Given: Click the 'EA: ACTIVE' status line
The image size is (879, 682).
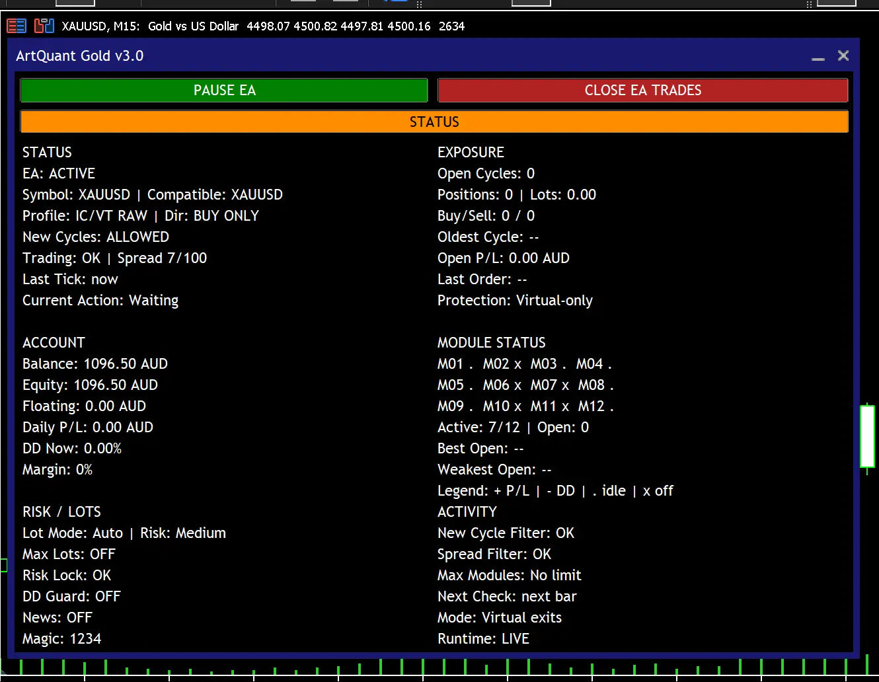Looking at the screenshot, I should (59, 173).
